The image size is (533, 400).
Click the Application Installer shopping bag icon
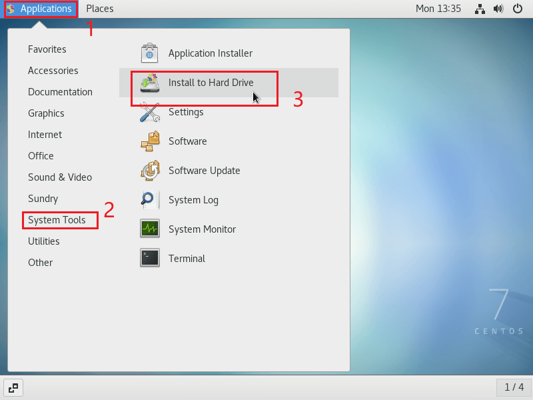point(149,53)
